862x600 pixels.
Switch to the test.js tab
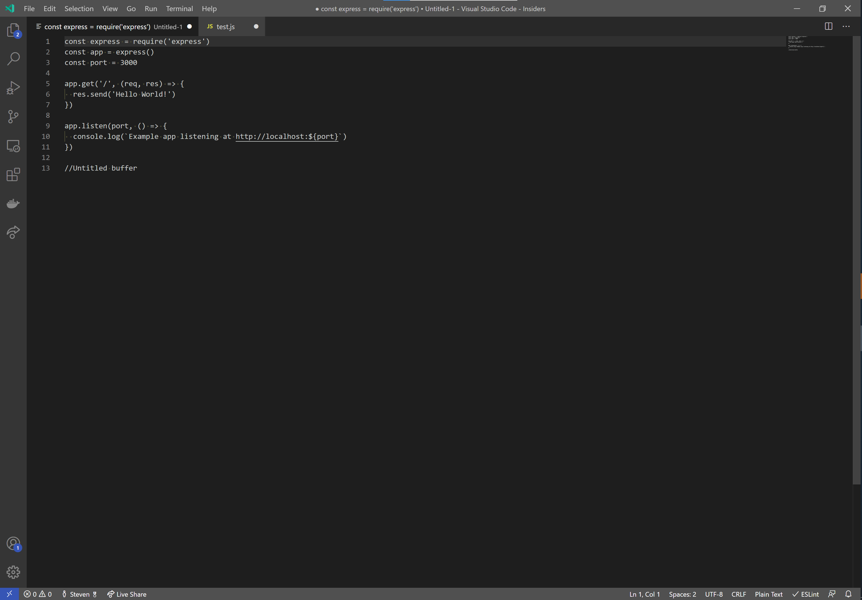point(225,26)
